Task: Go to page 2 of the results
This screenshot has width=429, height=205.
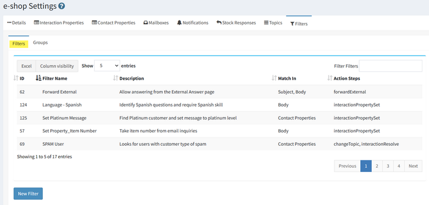Action: coord(377,166)
